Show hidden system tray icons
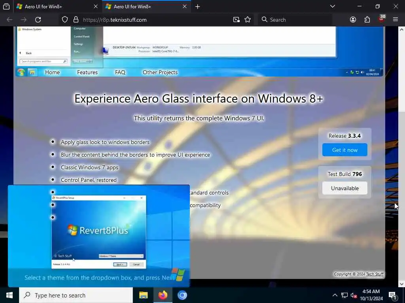Viewport: 405px width, 303px height. pyautogui.click(x=335, y=295)
